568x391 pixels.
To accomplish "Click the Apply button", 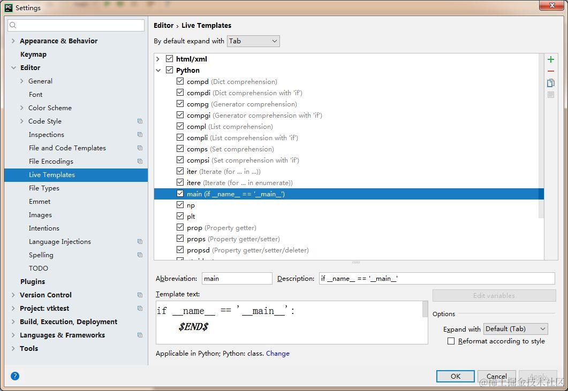I will click(x=538, y=376).
